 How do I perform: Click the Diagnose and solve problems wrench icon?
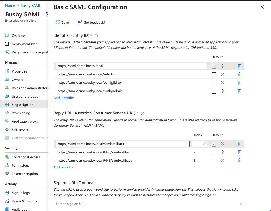(x=7, y=52)
